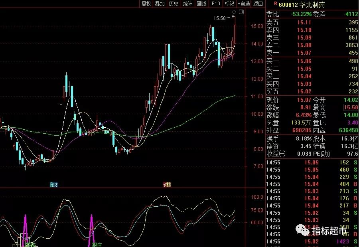Click the 标记 mark button

229,4
